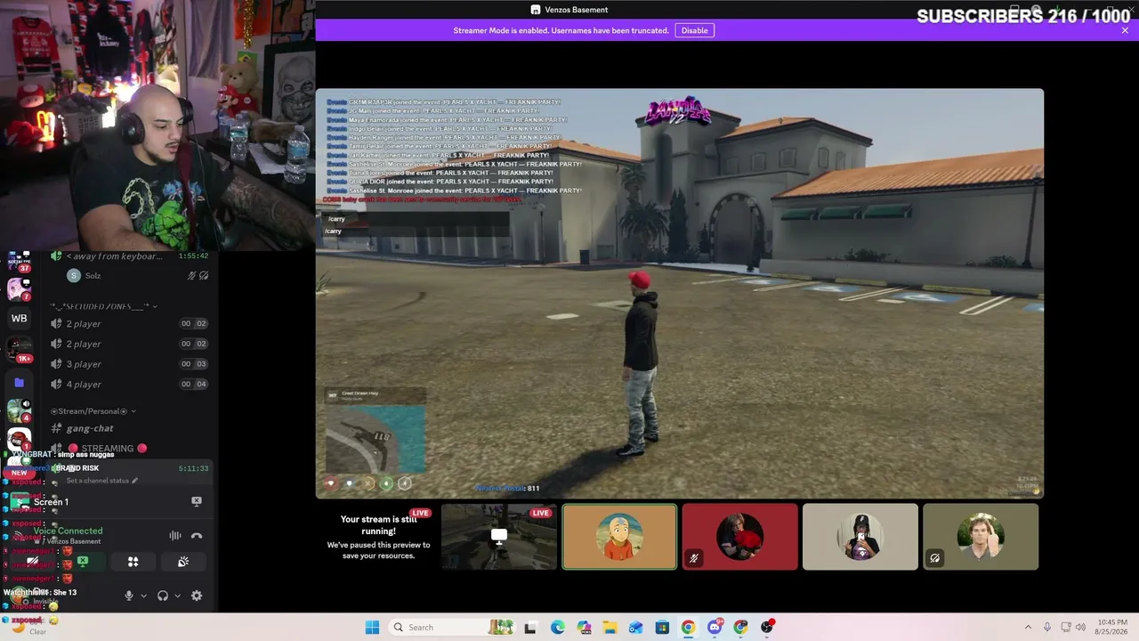Open the server with 37 notifications

[x=19, y=260]
